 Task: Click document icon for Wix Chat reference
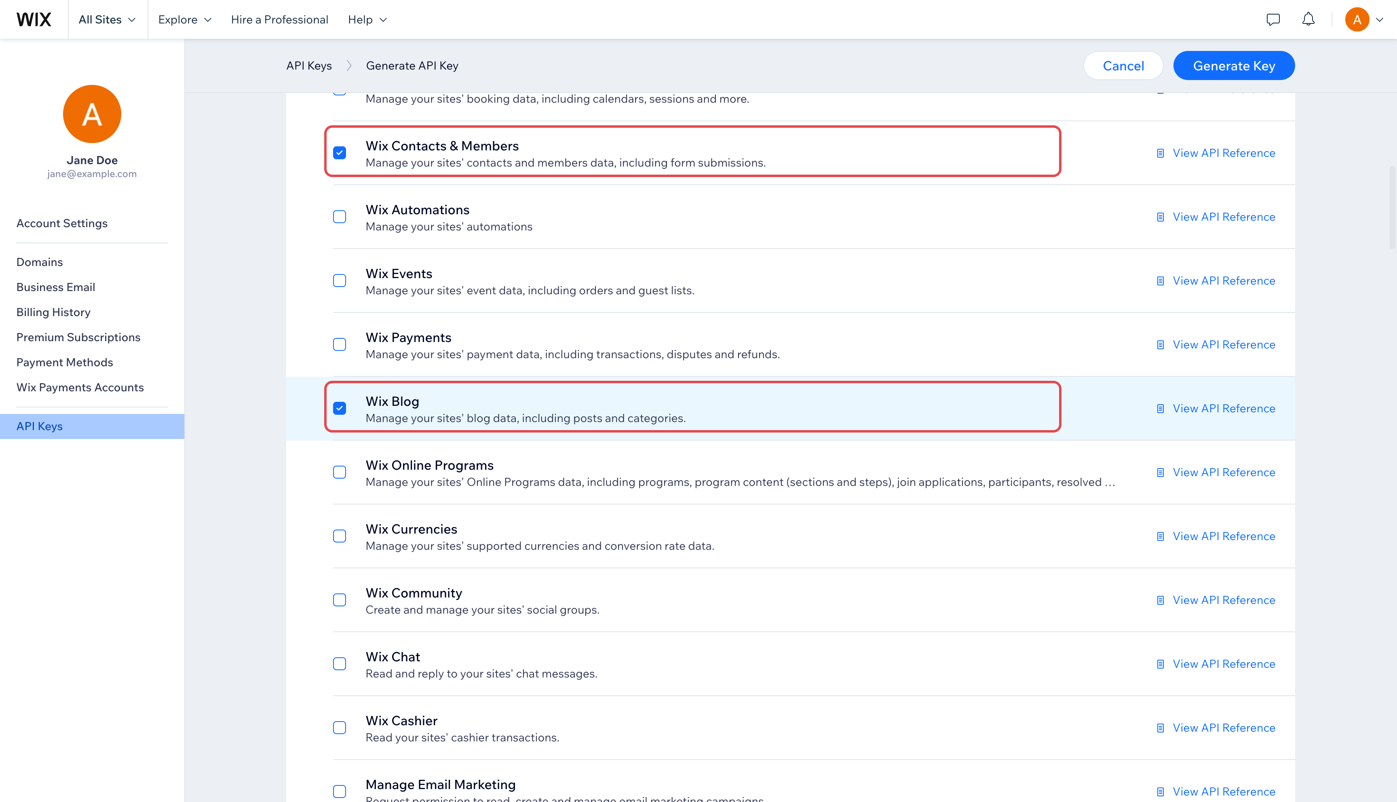[1160, 664]
